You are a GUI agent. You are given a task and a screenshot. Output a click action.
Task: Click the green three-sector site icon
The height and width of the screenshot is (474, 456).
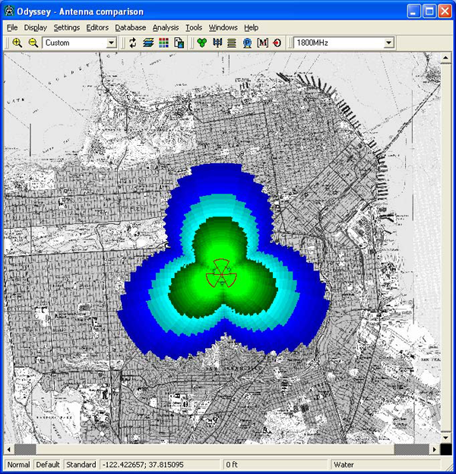[x=201, y=43]
